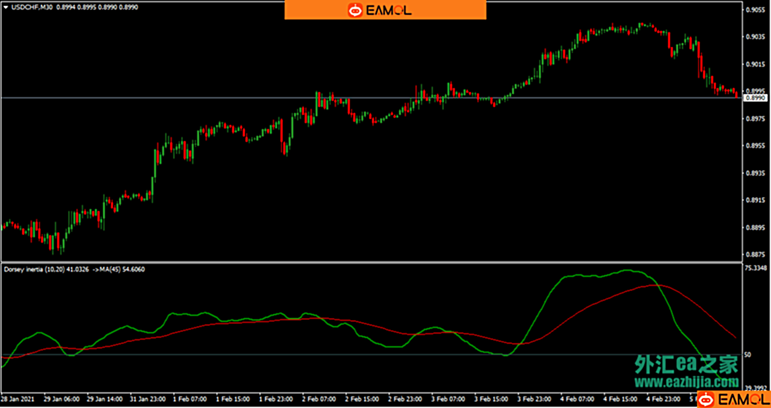771x408 pixels.
Task: Click the 0.9055 price scale label
Action: tap(756, 9)
